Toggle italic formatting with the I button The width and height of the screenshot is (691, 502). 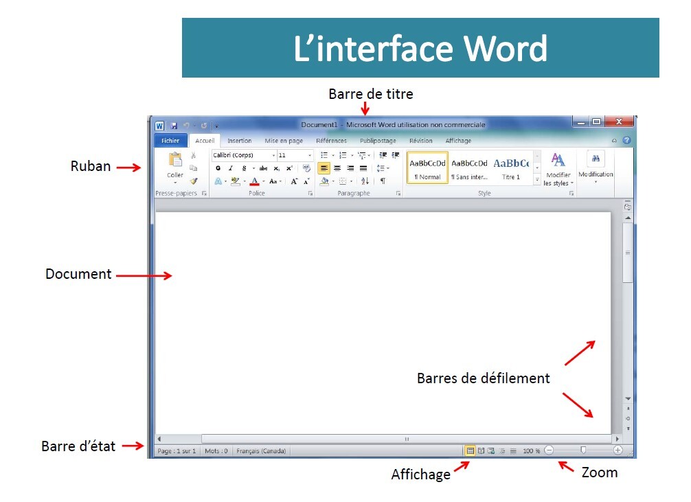click(231, 168)
